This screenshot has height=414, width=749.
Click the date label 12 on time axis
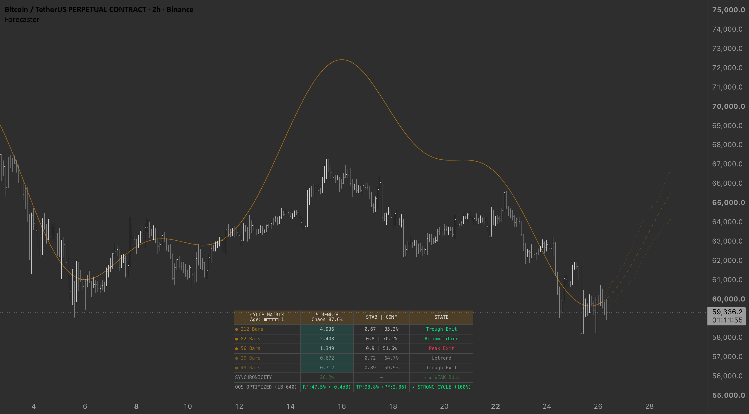pos(239,406)
